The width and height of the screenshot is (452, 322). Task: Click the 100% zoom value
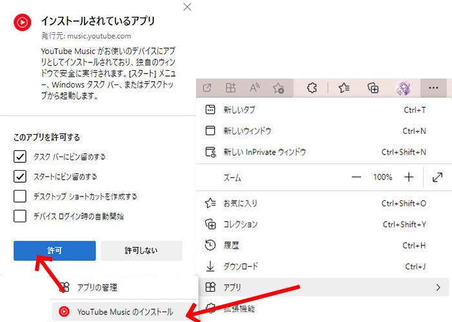tap(382, 177)
